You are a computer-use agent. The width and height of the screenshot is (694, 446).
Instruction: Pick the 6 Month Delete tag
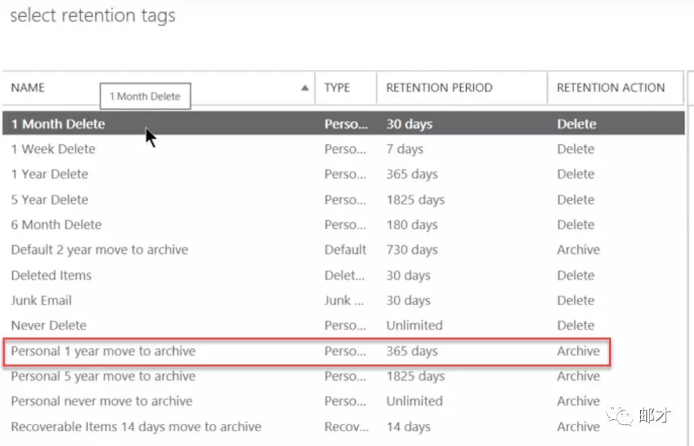(x=57, y=224)
